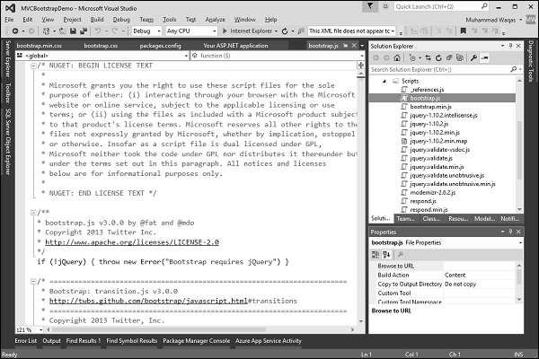Toggle keep-open pin on bootstrap.js tab
Viewport: 539px width, 359px height.
345,46
